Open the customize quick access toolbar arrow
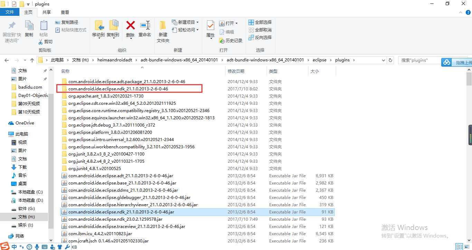 [x=28, y=4]
